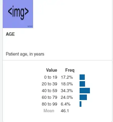Click the Patient age description text

point(25,54)
